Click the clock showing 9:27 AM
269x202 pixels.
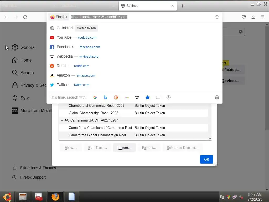pos(255,195)
